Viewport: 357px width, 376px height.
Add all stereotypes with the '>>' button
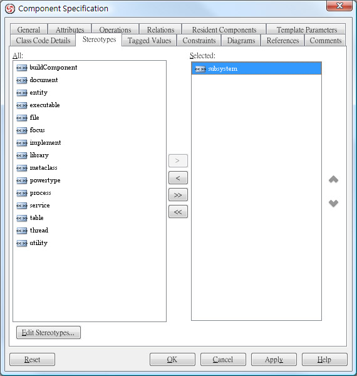point(178,195)
